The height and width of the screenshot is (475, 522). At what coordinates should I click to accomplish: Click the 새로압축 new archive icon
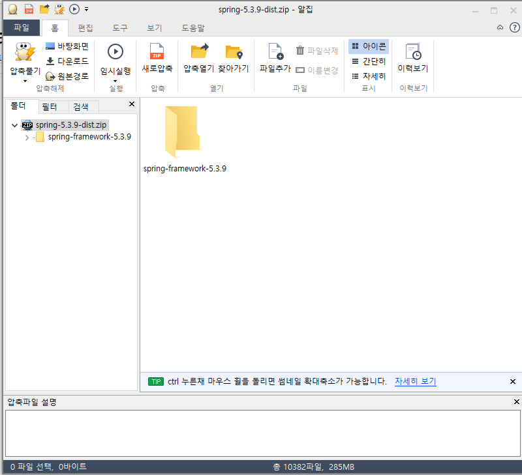pos(157,51)
